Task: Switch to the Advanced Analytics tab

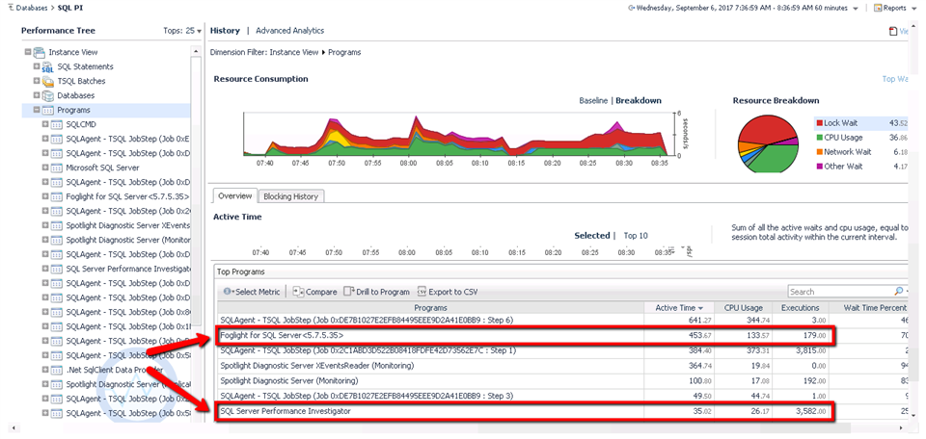Action: coord(290,31)
